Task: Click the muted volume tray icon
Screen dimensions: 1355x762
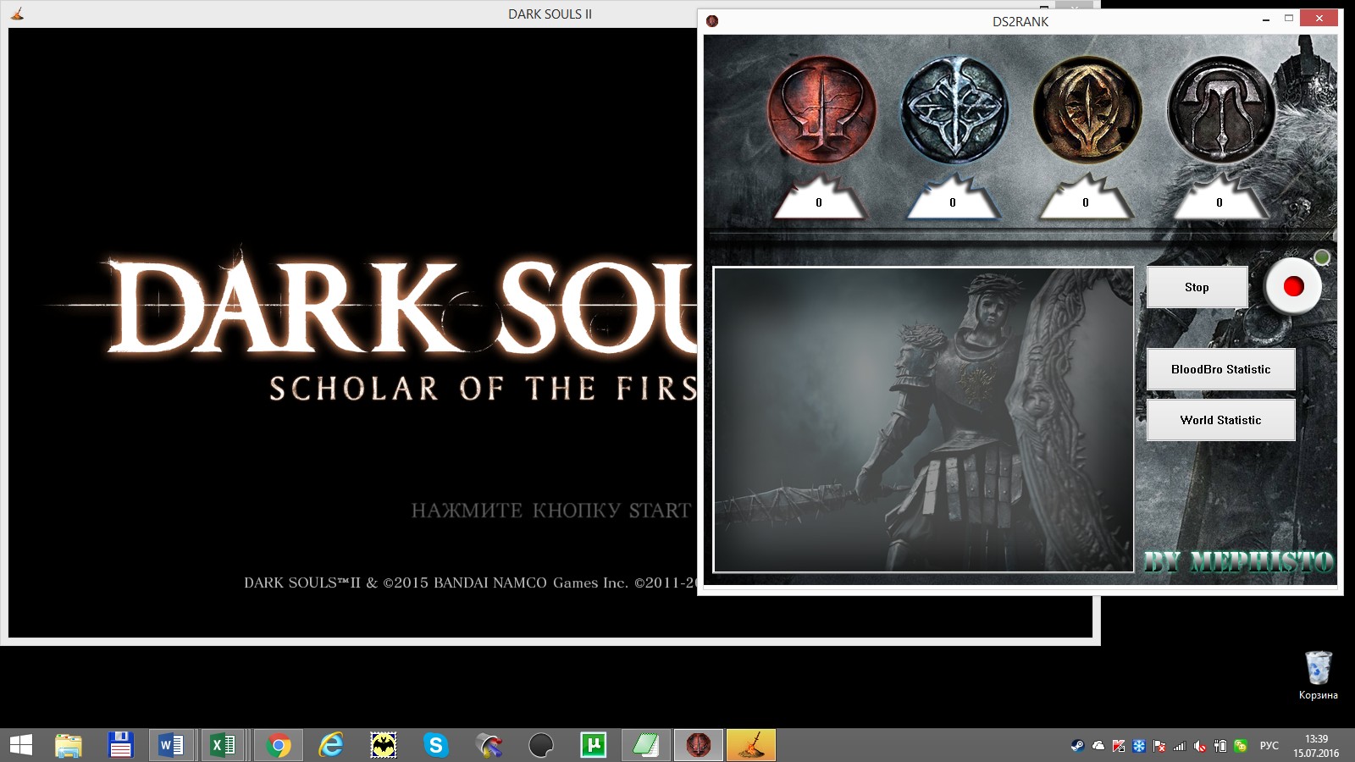Action: pyautogui.click(x=1200, y=746)
